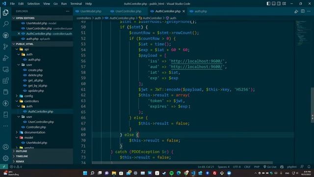The height and width of the screenshot is (177, 314).
Task: Open UserModel.php under model folder
Action: coord(36,143)
